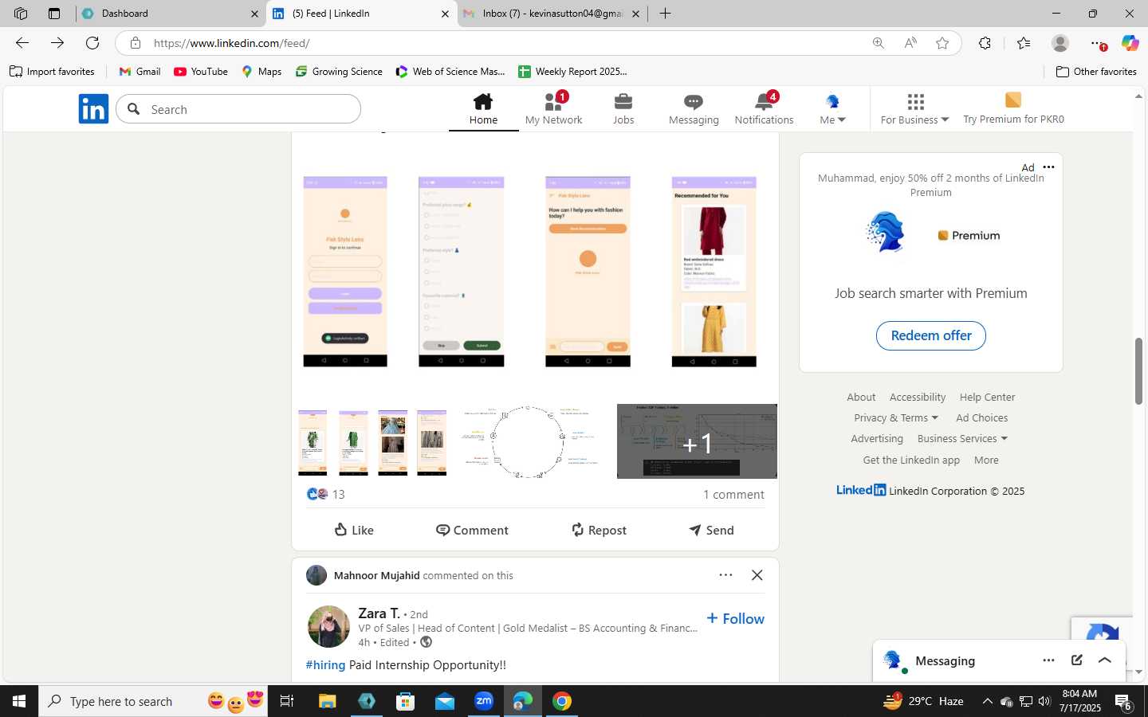Open the Growing Science bookmark
Viewport: 1148px width, 717px height.
click(339, 72)
